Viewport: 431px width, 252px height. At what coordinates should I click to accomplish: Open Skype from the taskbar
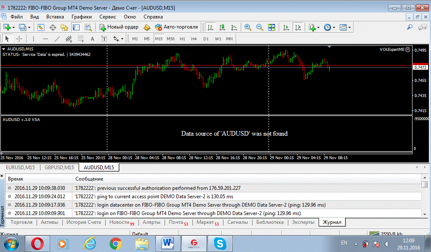point(220,244)
